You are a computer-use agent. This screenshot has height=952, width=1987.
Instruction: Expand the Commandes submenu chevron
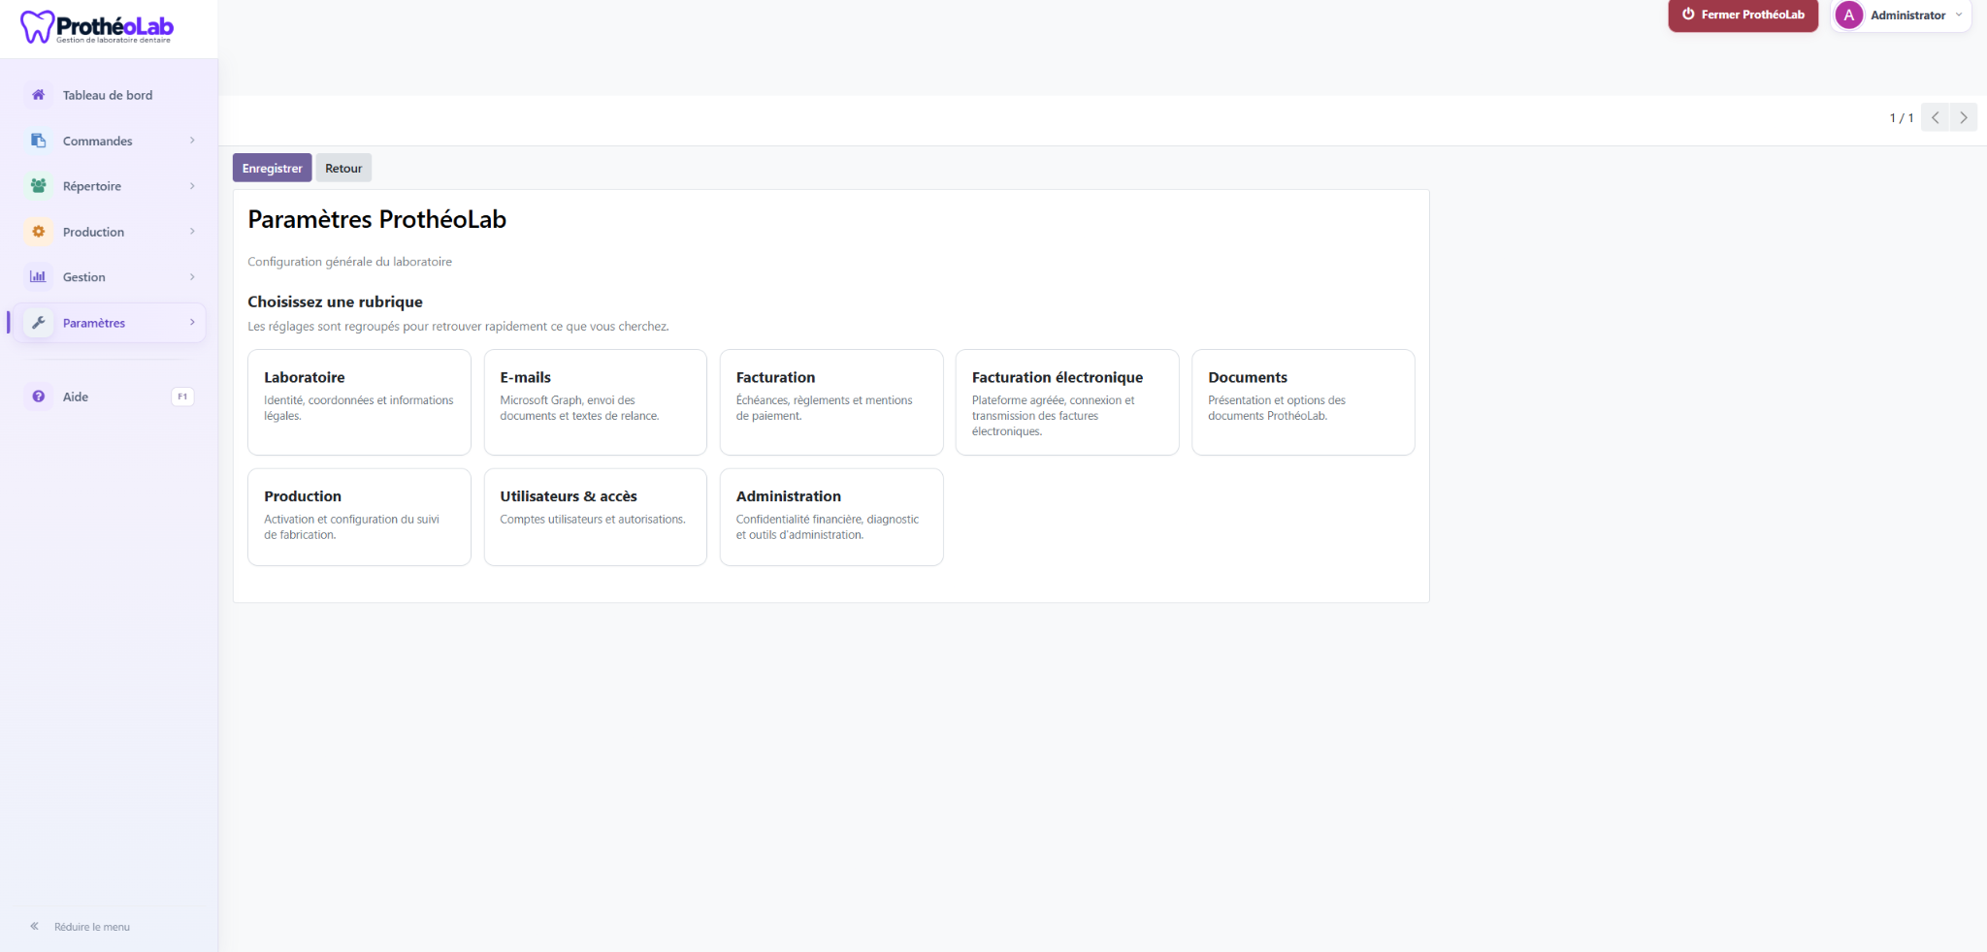click(x=192, y=141)
